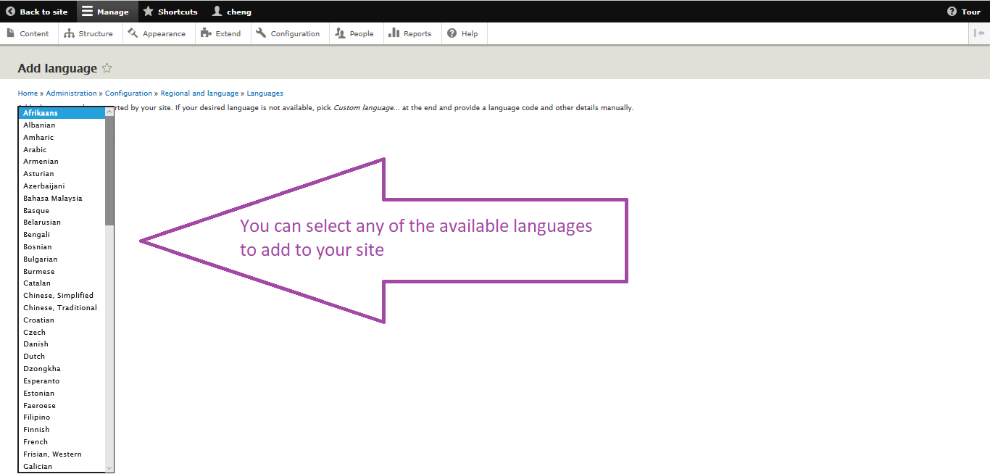Go to Languages breadcrumb link
The width and height of the screenshot is (990, 474).
click(265, 93)
